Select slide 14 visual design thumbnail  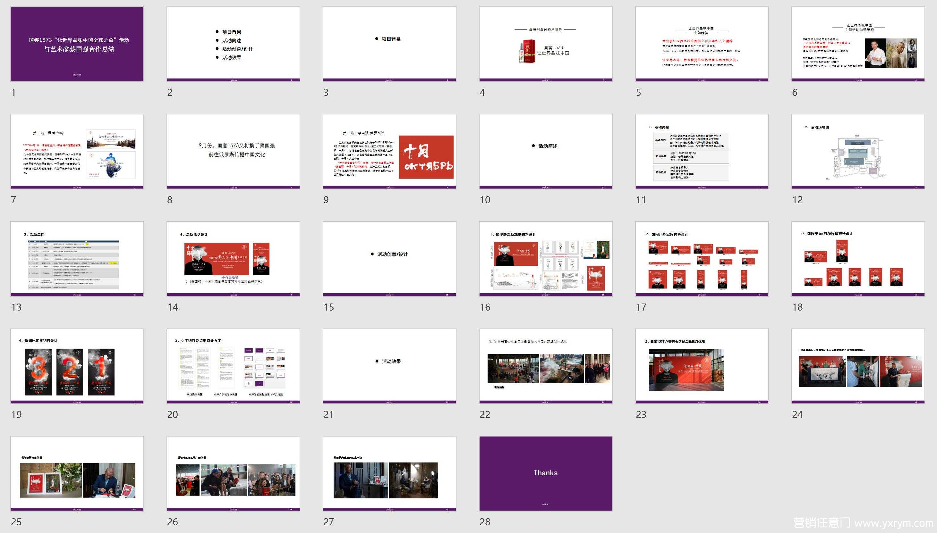233,258
